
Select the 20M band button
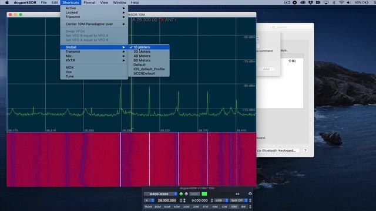196,207
